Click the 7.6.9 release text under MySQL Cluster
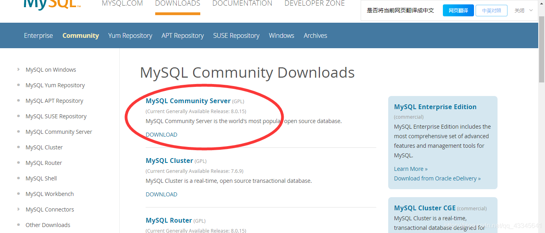 coord(194,171)
